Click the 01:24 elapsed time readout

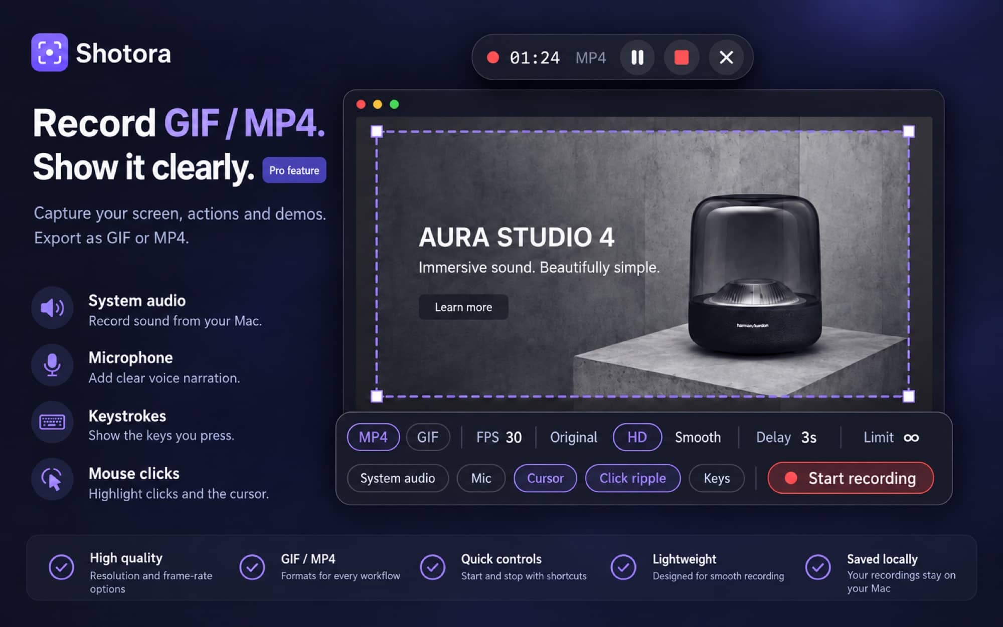point(535,58)
